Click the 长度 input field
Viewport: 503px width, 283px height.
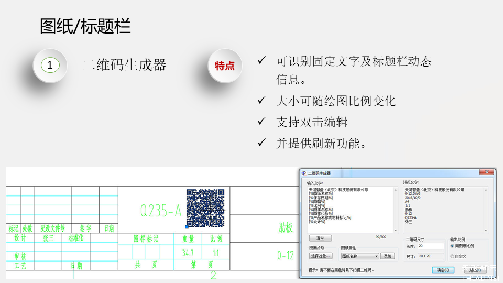point(431,246)
